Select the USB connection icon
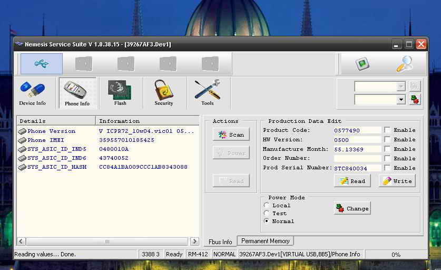Viewport: 441px width, 270px height. (x=42, y=64)
